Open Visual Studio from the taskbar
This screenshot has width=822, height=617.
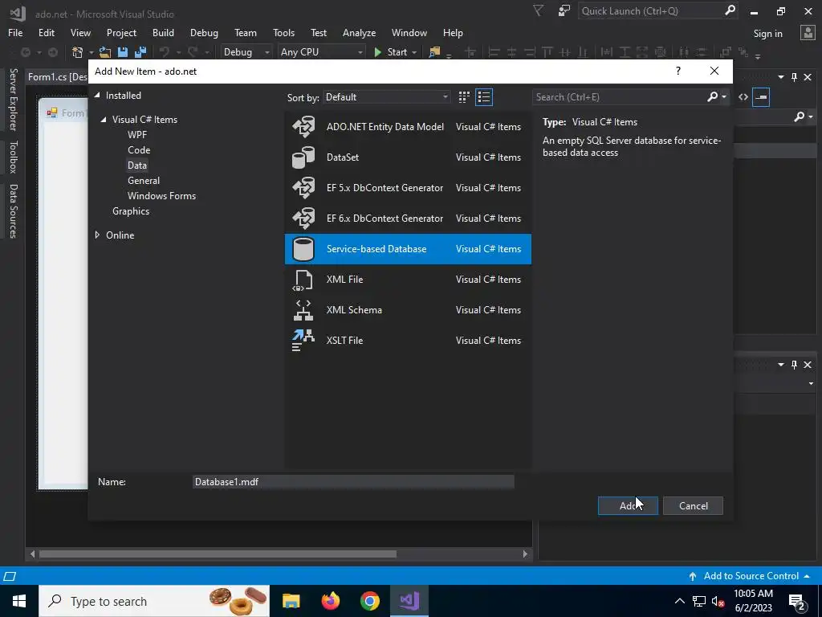pyautogui.click(x=409, y=601)
